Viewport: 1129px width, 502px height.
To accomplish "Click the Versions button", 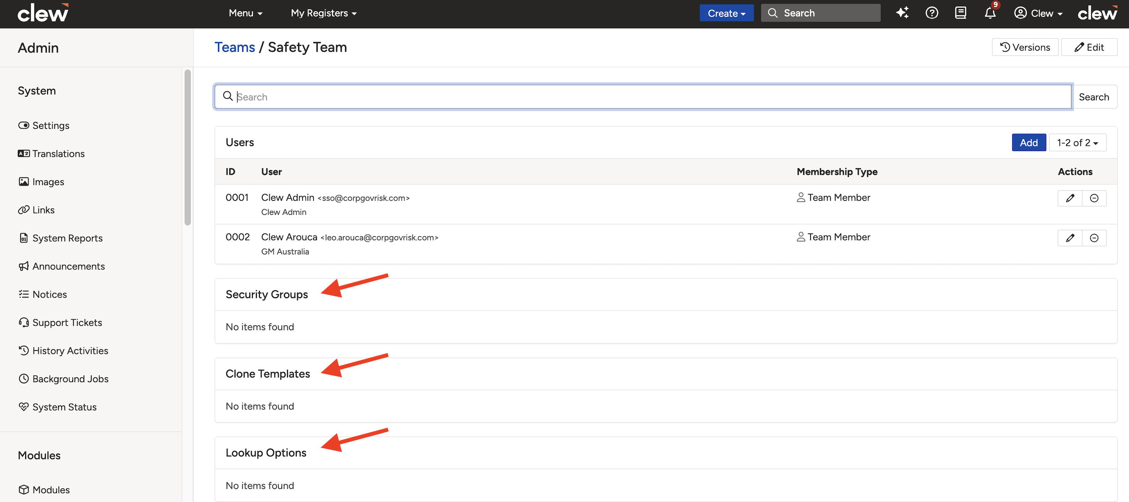I will [x=1025, y=47].
